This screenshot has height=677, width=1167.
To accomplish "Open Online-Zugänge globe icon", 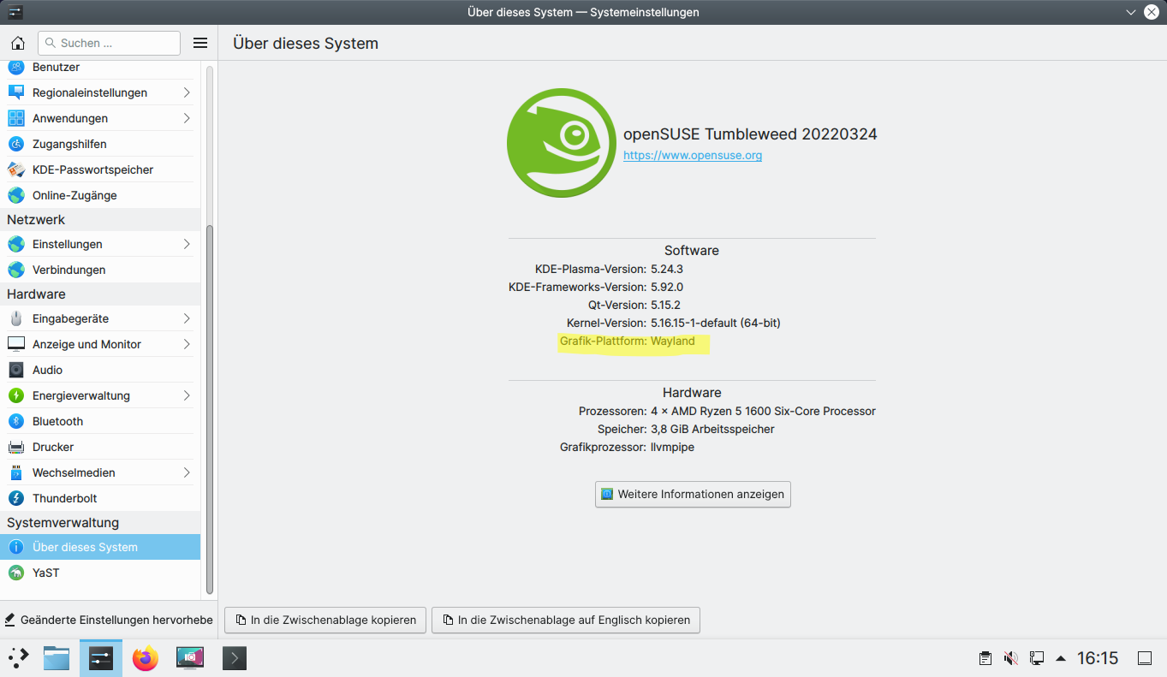I will tap(16, 195).
